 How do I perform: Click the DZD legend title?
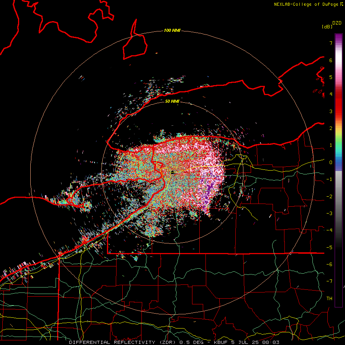(x=337, y=23)
